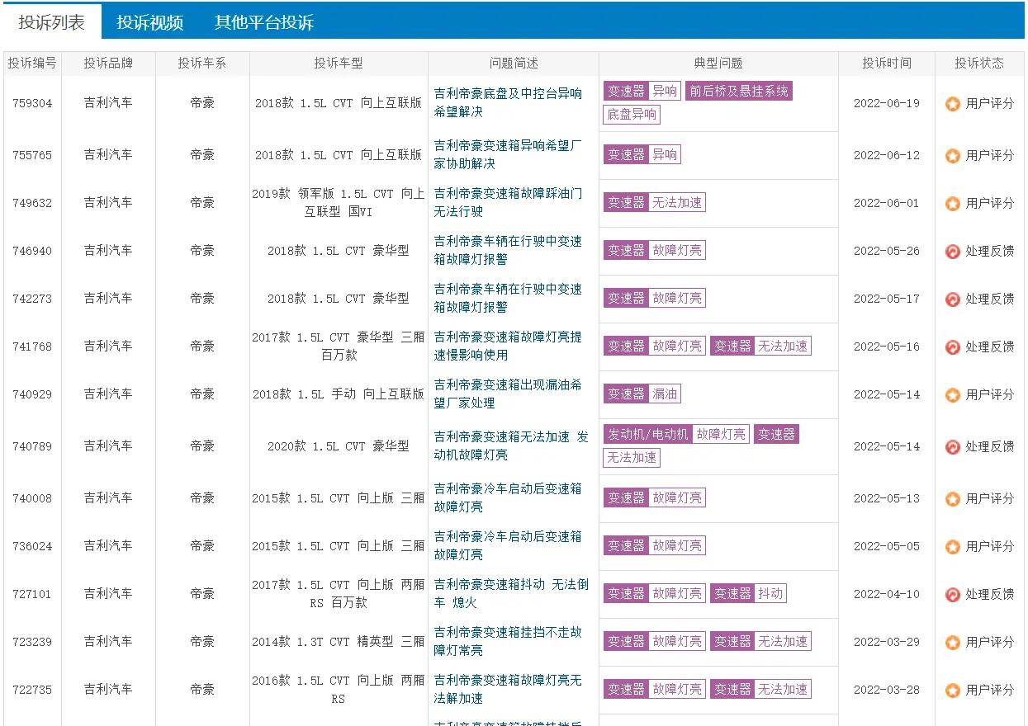Image resolution: width=1028 pixels, height=726 pixels.
Task: Click the red 处理反馈 icon on complaint 727101
Action: (x=951, y=593)
